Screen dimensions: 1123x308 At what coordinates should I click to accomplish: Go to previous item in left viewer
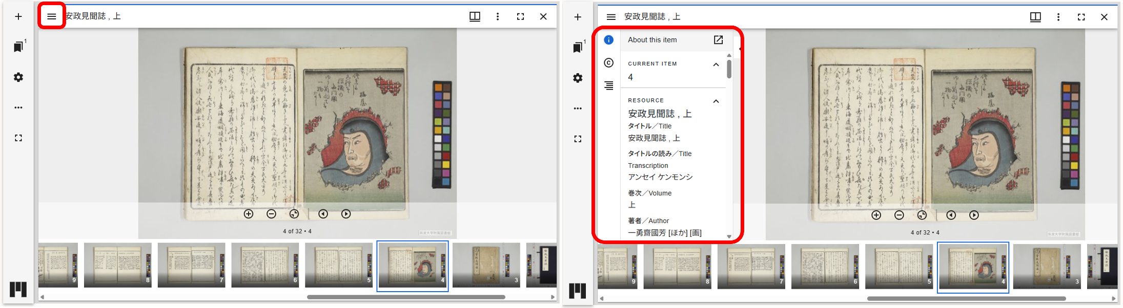point(323,214)
